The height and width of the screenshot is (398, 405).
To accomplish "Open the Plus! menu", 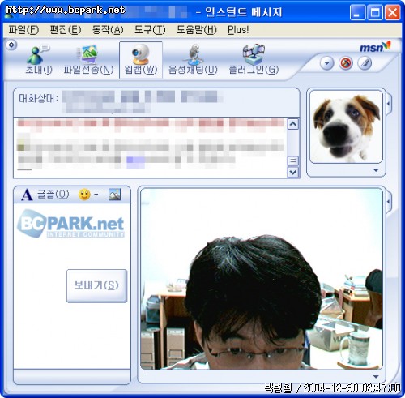I will (x=238, y=29).
